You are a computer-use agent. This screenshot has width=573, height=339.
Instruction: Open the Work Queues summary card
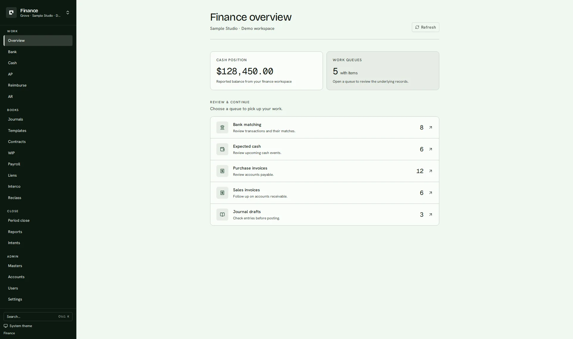(x=383, y=71)
